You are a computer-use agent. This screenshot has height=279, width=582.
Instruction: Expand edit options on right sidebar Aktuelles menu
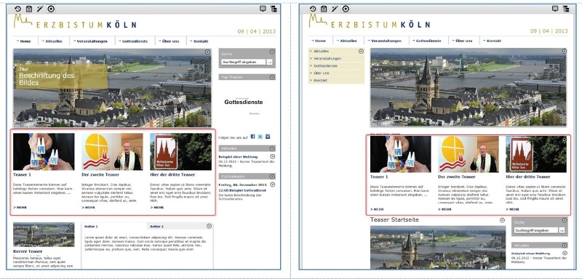[x=361, y=51]
